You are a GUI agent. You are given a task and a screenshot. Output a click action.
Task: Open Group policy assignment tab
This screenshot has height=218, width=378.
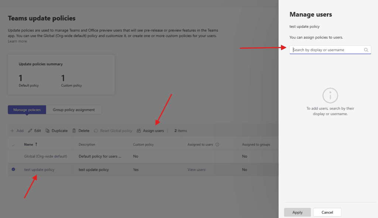pyautogui.click(x=74, y=110)
